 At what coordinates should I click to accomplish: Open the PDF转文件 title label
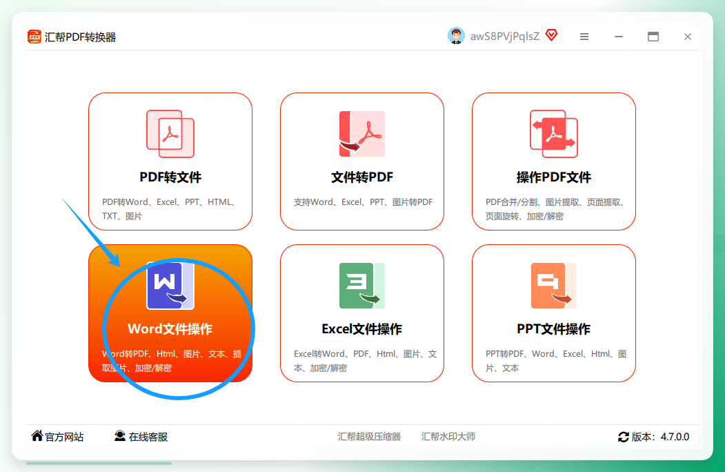170,177
